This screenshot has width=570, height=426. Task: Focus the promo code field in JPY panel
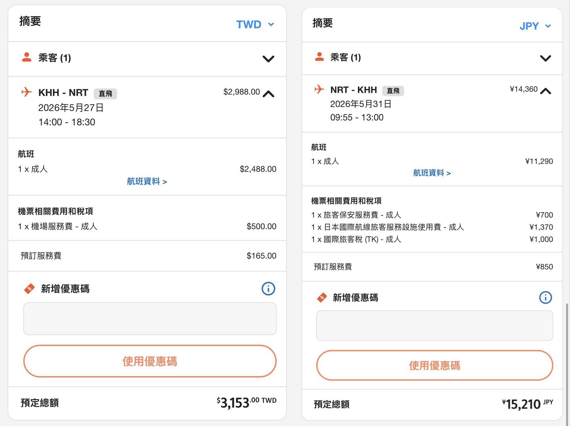(434, 326)
